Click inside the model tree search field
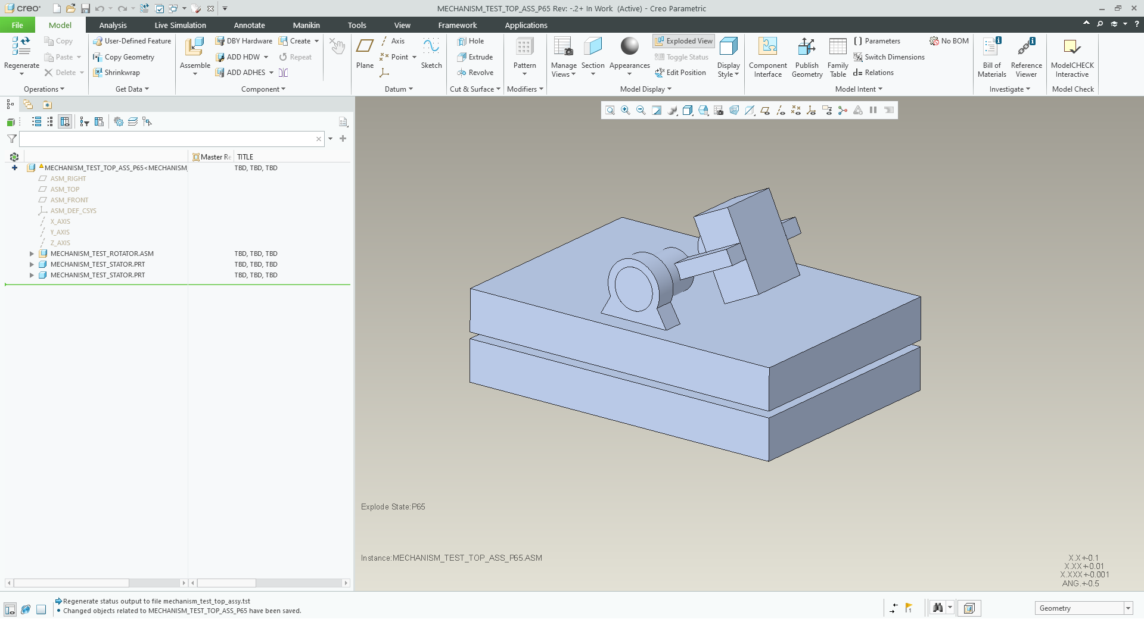Screen dimensions: 1144x619 point(167,139)
